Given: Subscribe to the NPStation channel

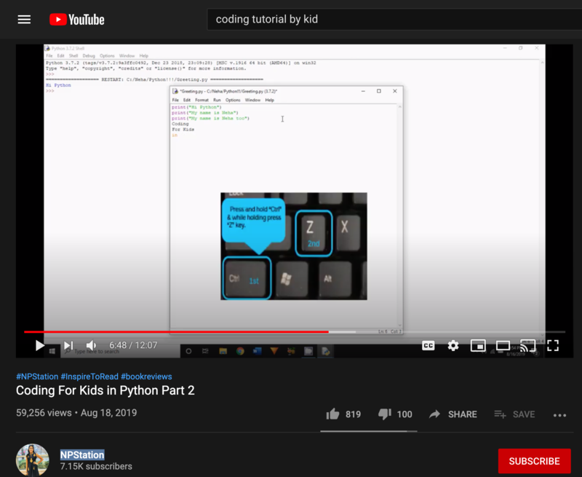Looking at the screenshot, I should point(534,461).
